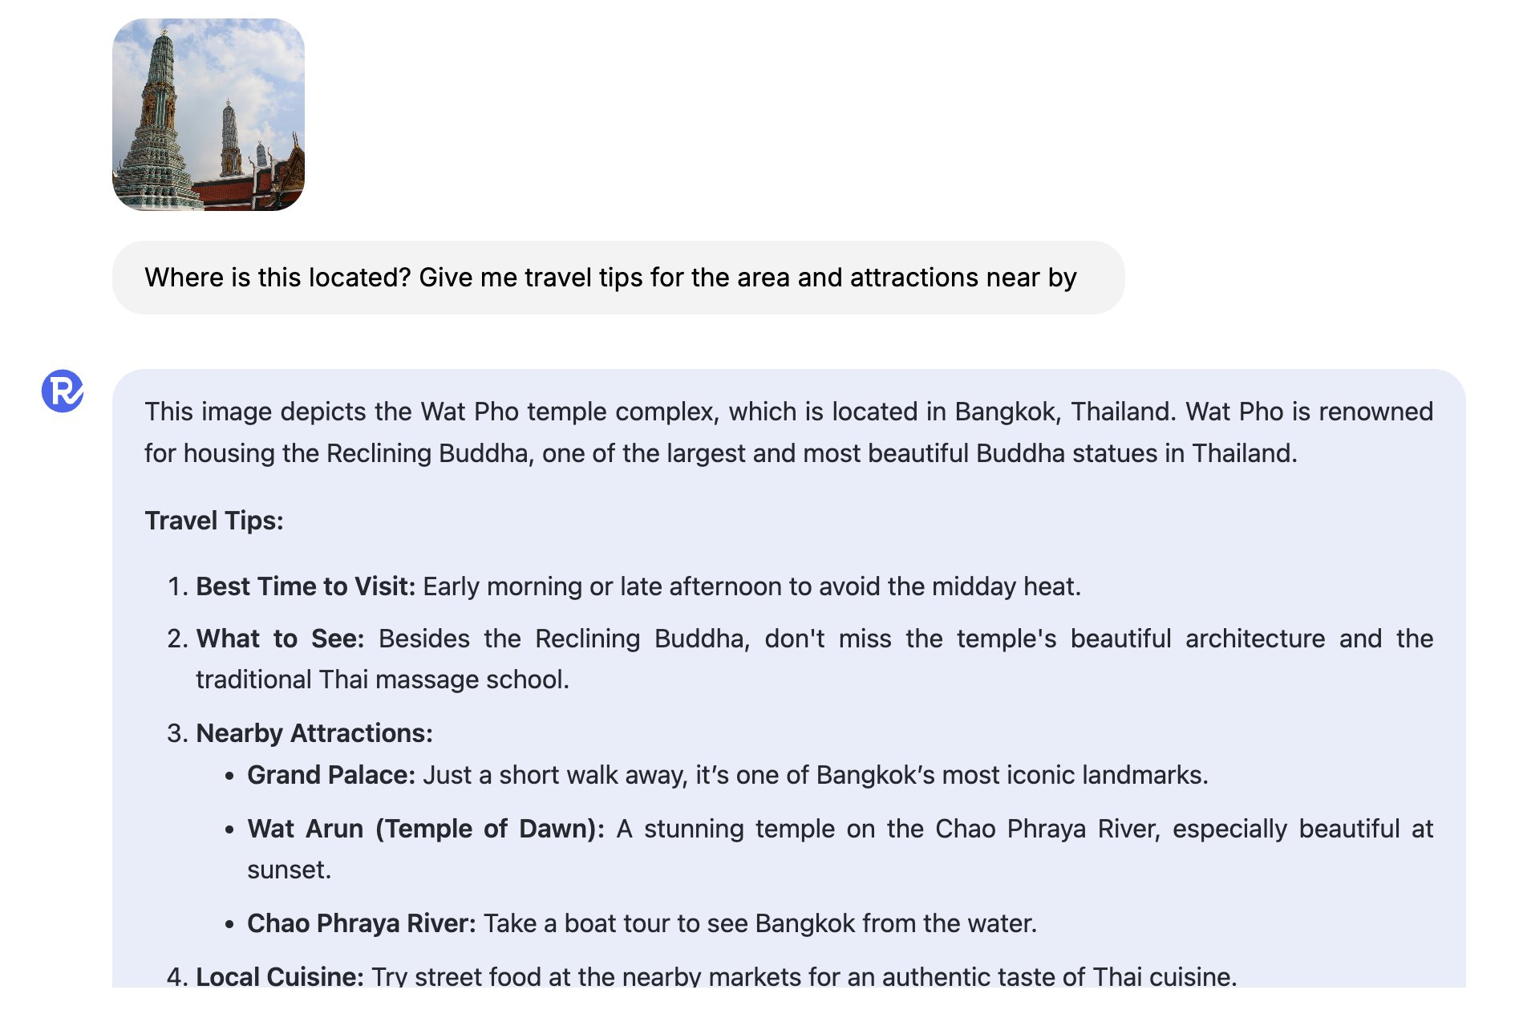Click the blue R assistant avatar icon
Image resolution: width=1519 pixels, height=1022 pixels.
[x=63, y=391]
